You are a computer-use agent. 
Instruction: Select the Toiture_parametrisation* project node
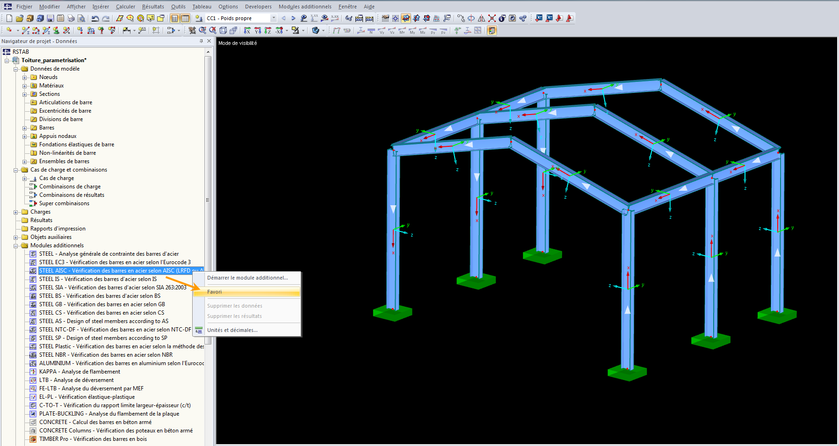[54, 60]
